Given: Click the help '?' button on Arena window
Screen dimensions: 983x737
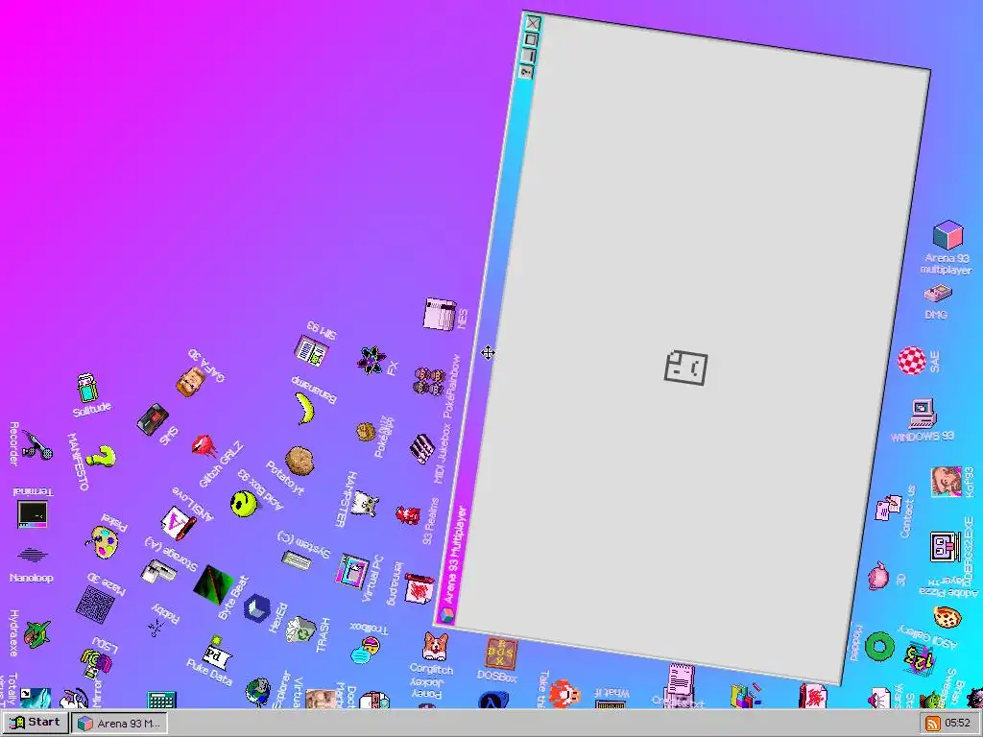Looking at the screenshot, I should pos(526,71).
